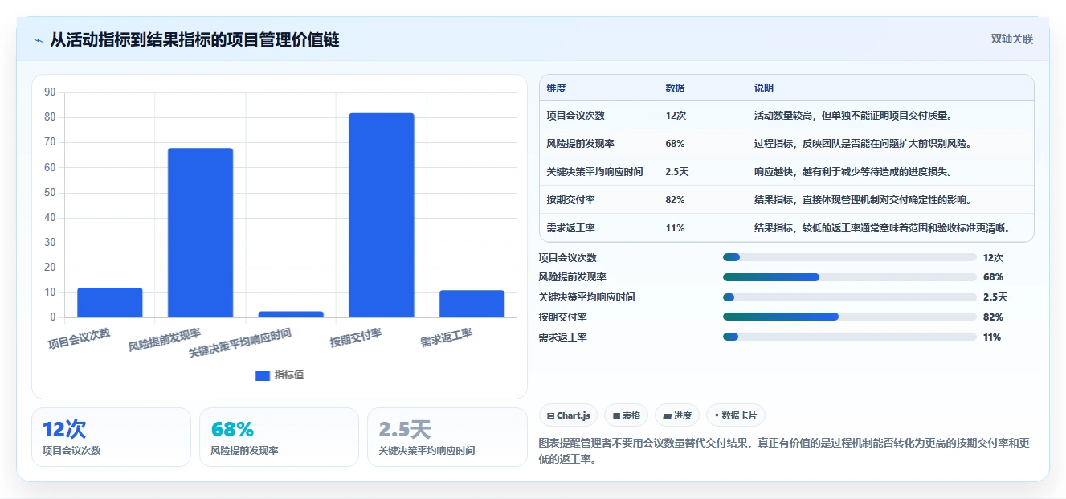Click the 82% value beside progress bar
This screenshot has height=499, width=1066.
pyautogui.click(x=993, y=317)
